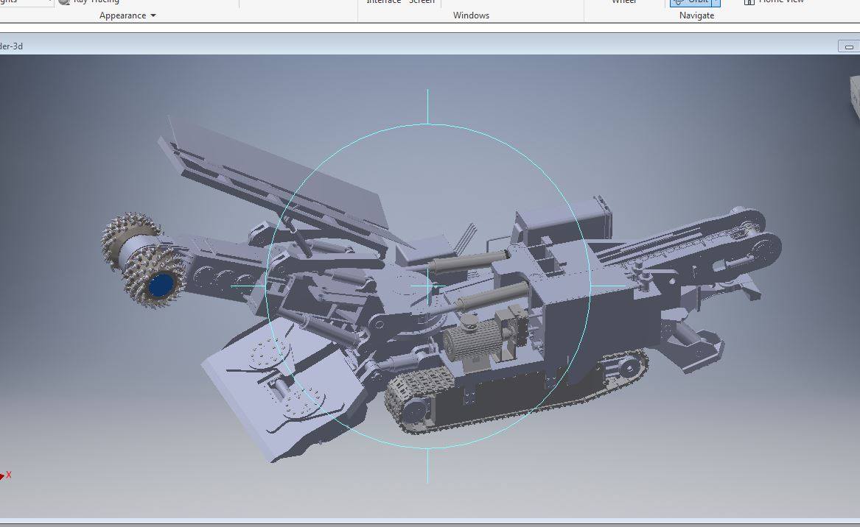The height and width of the screenshot is (527, 860).
Task: Minimize the der-3d document window
Action: coord(848,46)
